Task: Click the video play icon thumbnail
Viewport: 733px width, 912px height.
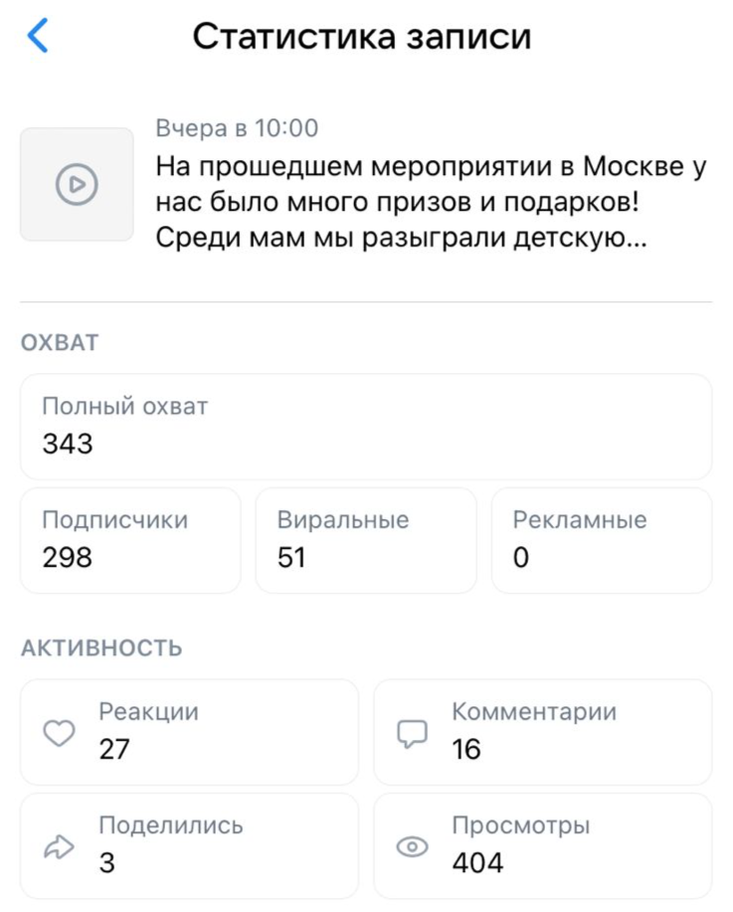Action: (x=77, y=184)
